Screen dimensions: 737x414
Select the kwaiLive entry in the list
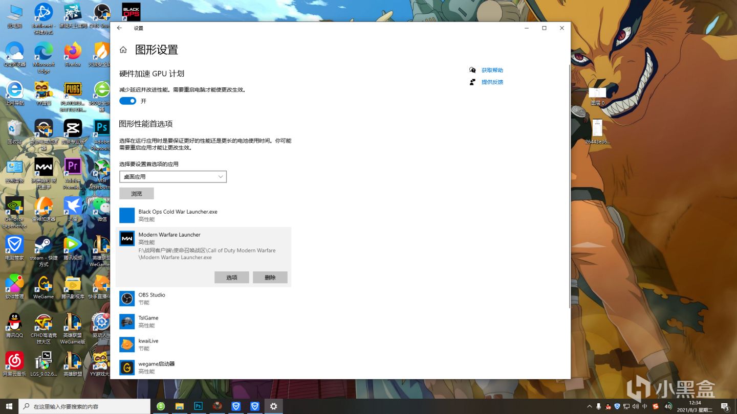point(204,344)
